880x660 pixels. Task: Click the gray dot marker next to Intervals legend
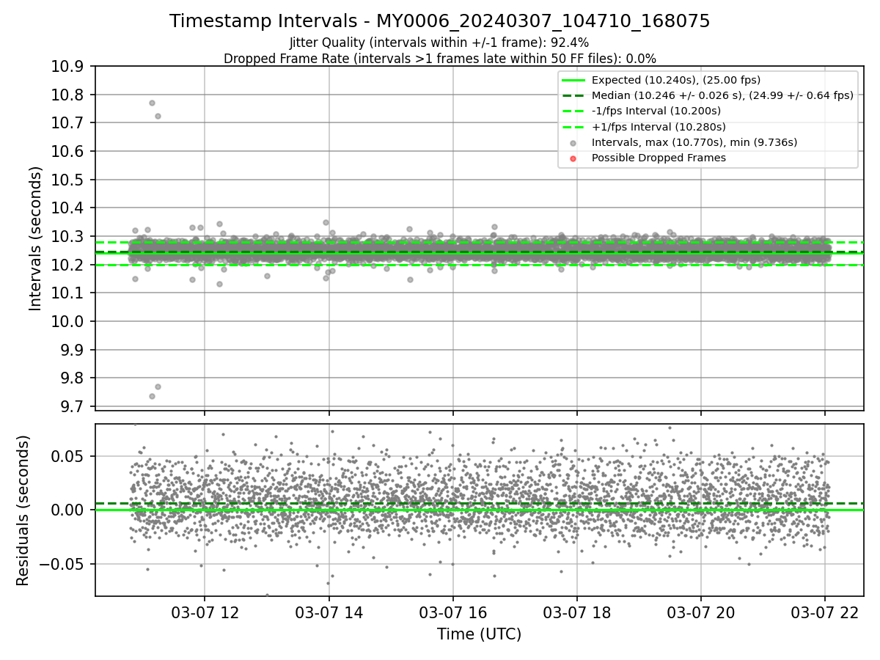573,142
